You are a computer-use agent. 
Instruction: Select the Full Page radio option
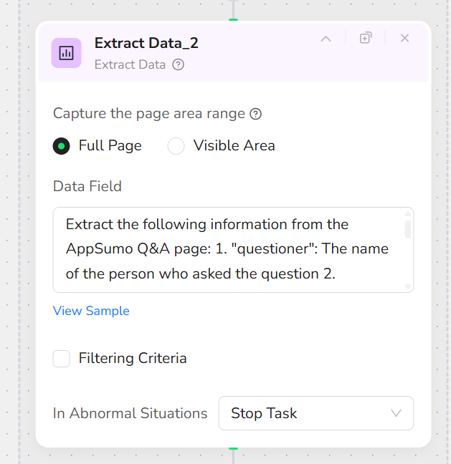[x=62, y=146]
